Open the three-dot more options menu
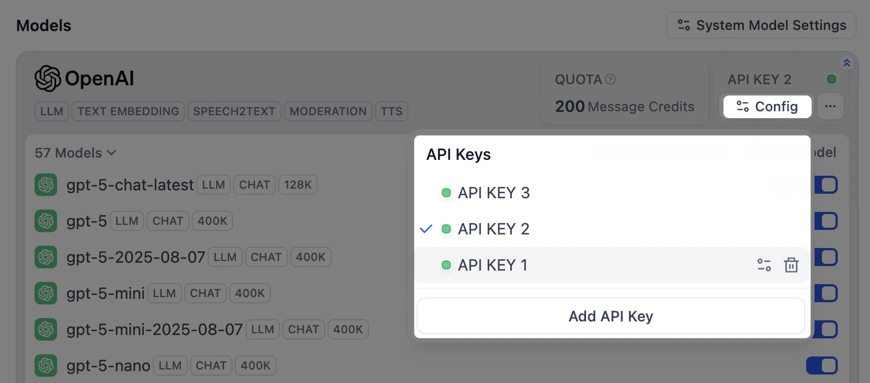 pyautogui.click(x=830, y=106)
